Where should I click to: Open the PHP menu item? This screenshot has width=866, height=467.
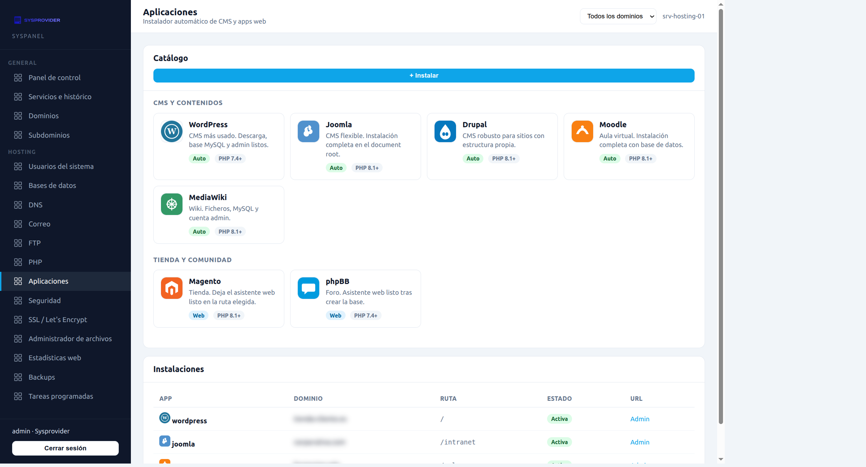[65, 262]
